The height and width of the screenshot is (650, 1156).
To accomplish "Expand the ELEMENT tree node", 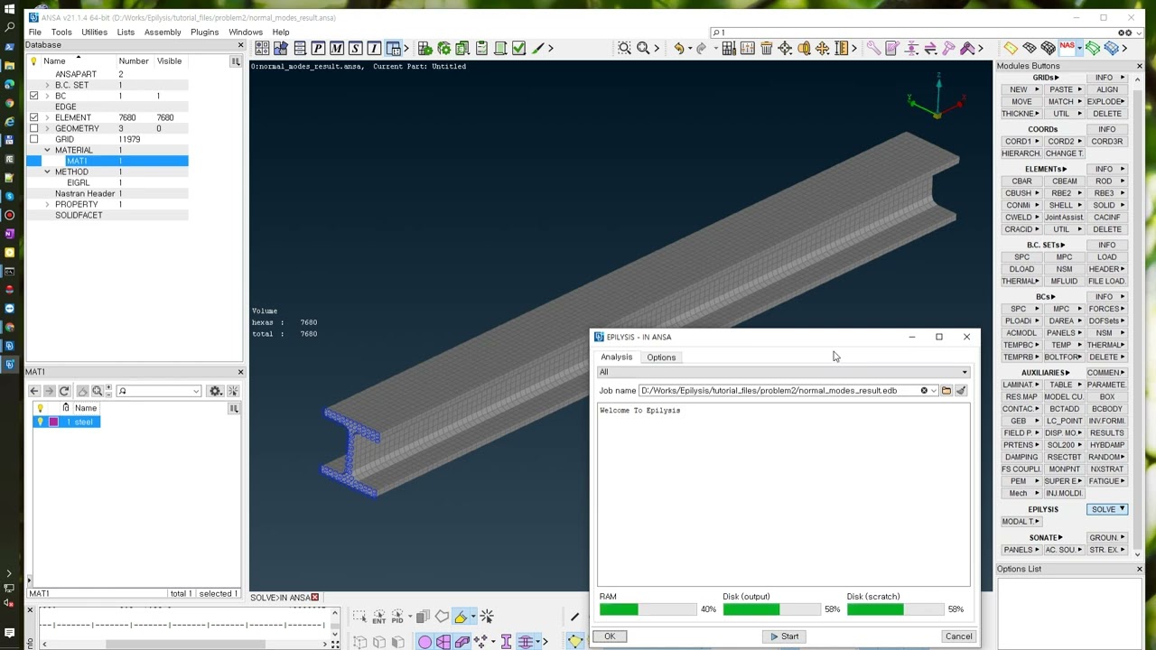I will (47, 117).
